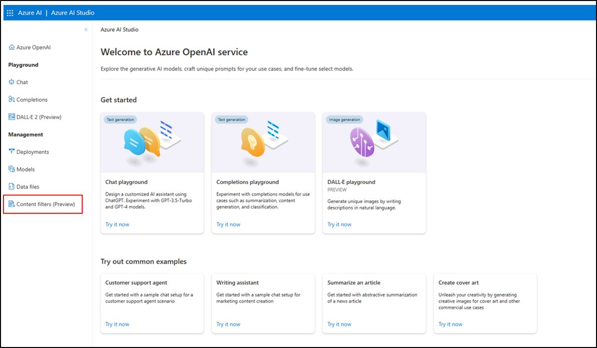
Task: Click the Azure AI Studio breadcrumb
Action: click(119, 30)
